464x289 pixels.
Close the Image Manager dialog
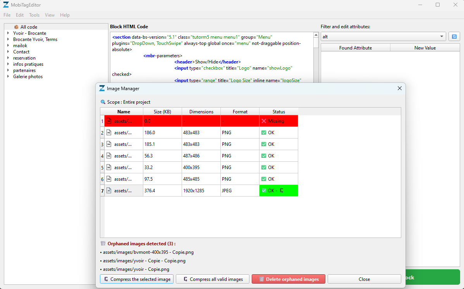(399, 88)
